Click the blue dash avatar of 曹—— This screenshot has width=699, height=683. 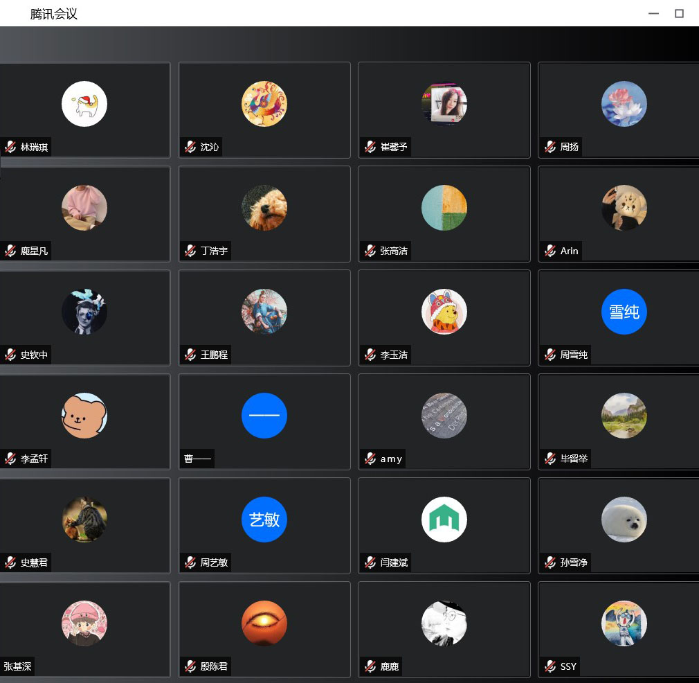tap(264, 416)
